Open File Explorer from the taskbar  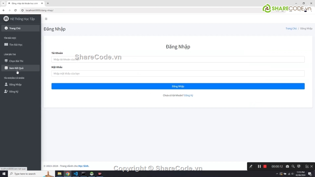[59, 174]
